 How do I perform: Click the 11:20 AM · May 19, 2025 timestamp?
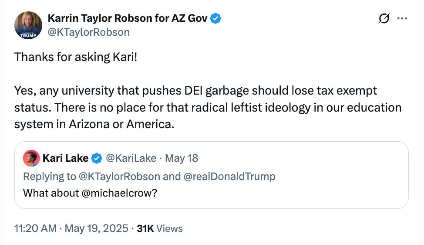(71, 228)
